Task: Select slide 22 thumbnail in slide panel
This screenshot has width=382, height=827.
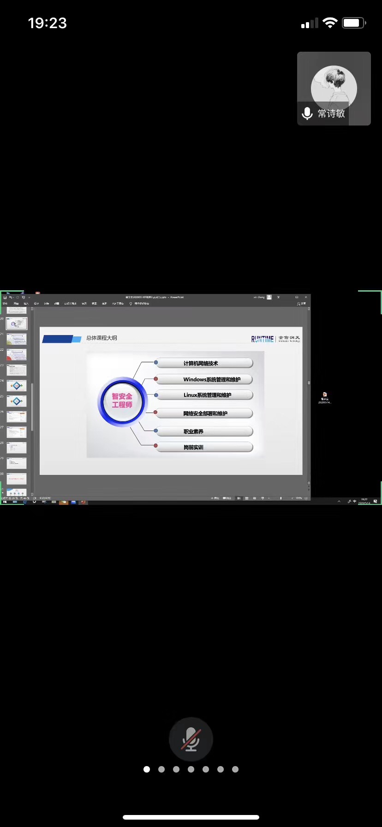Action: 17,354
